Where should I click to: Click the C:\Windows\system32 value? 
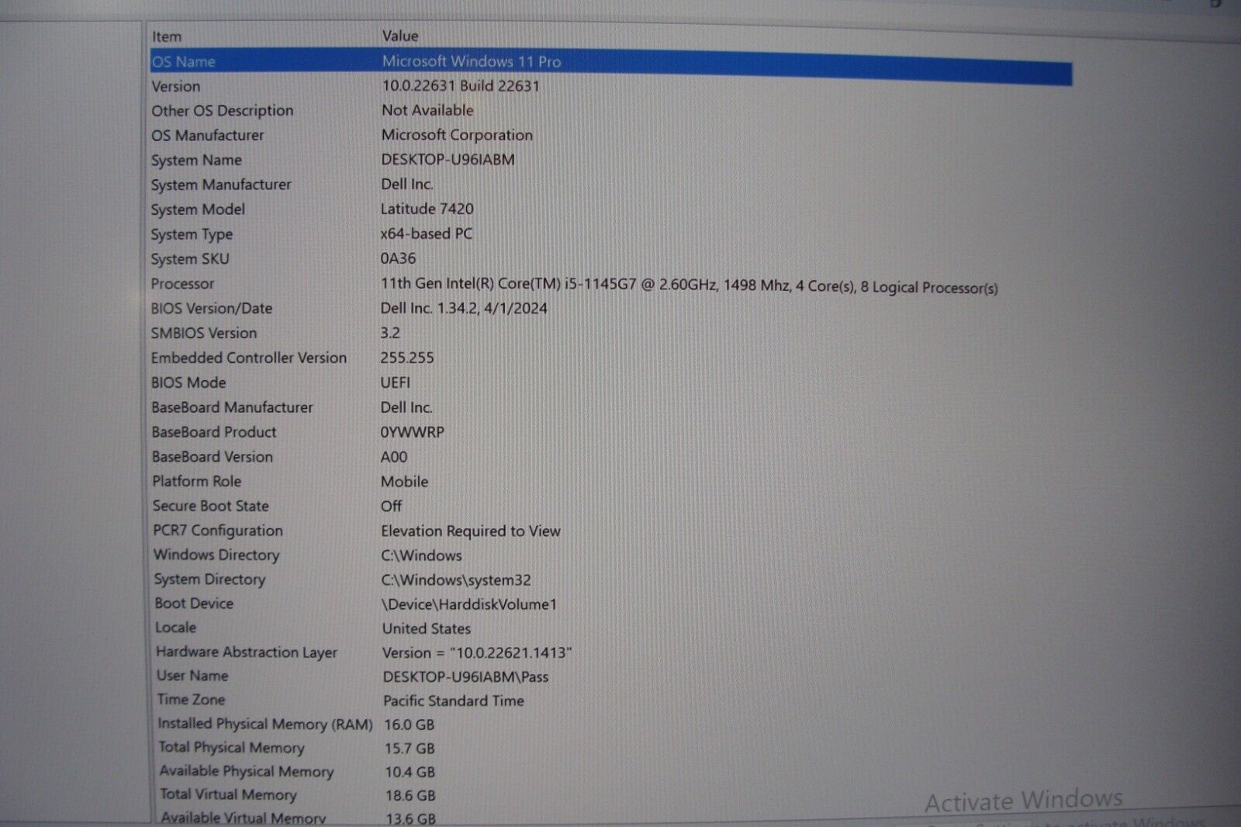point(456,580)
